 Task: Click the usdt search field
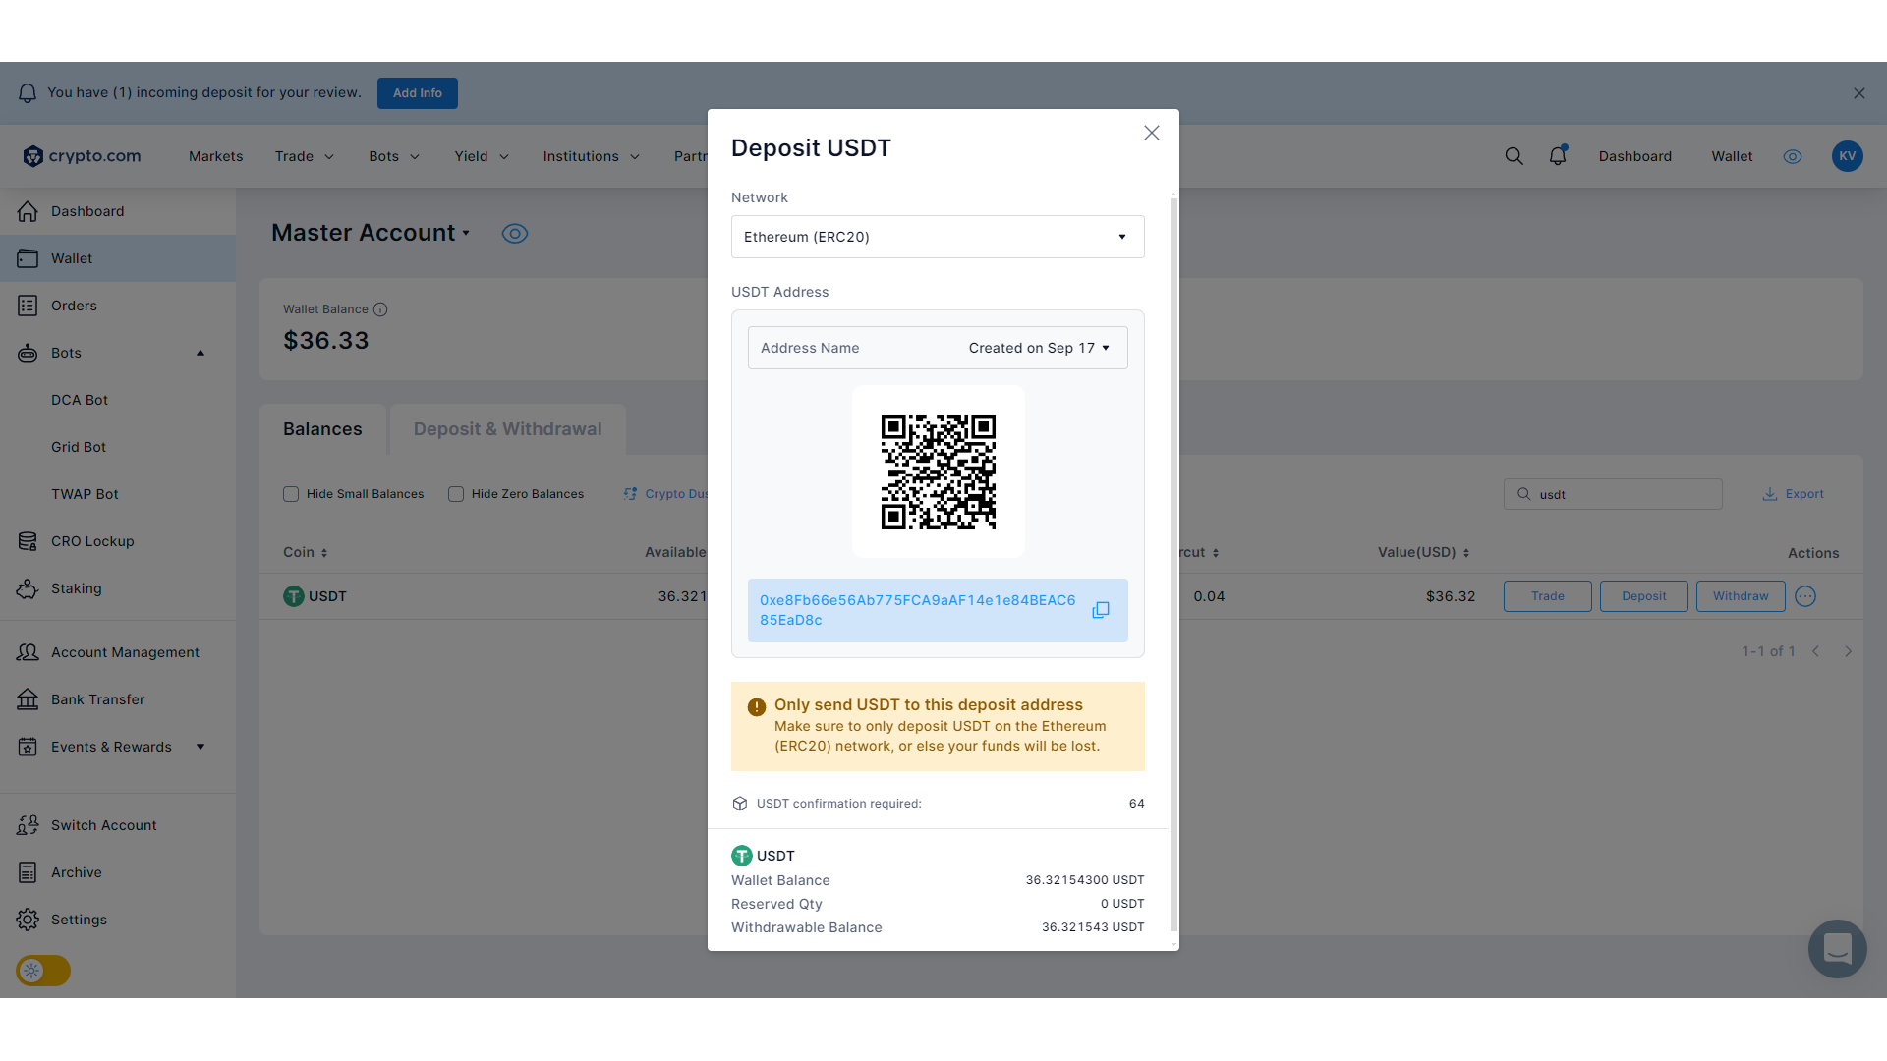tap(1613, 494)
